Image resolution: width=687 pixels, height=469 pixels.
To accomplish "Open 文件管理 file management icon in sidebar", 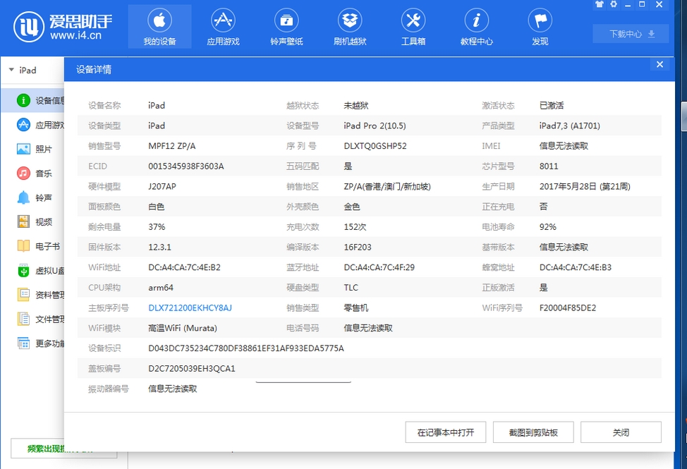I will (x=23, y=319).
